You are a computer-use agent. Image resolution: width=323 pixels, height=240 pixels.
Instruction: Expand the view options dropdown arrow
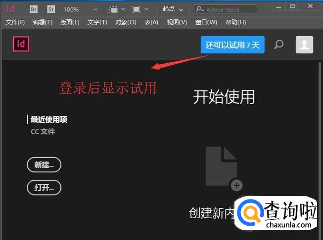click(x=123, y=9)
